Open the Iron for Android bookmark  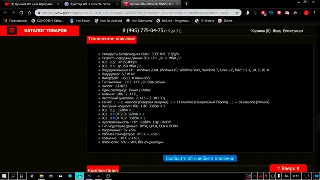click(x=109, y=21)
